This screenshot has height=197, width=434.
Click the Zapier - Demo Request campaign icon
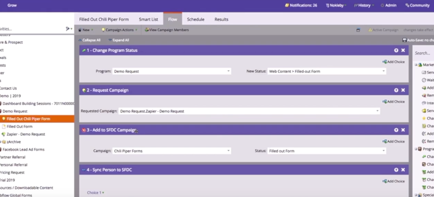coord(4,135)
